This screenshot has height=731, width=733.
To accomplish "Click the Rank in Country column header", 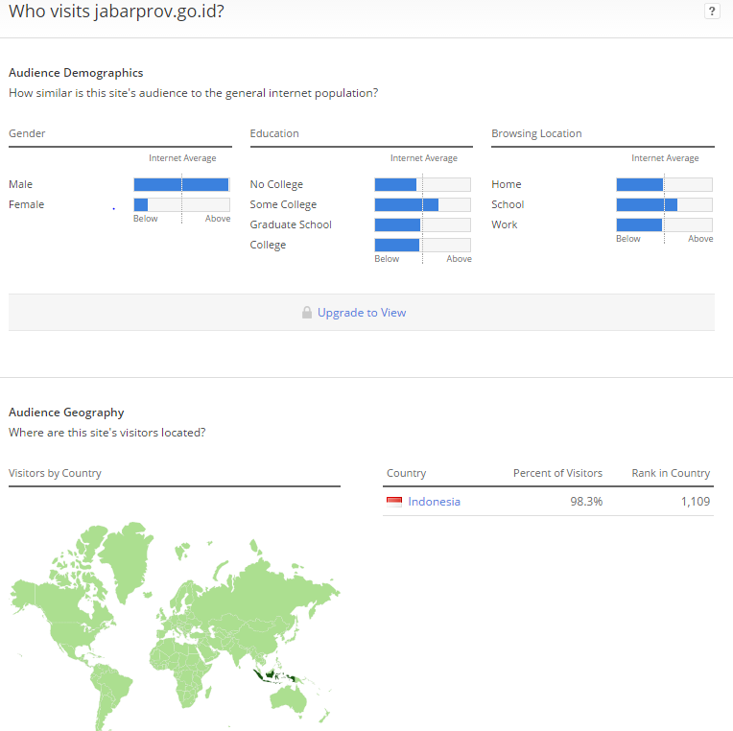I will click(671, 473).
